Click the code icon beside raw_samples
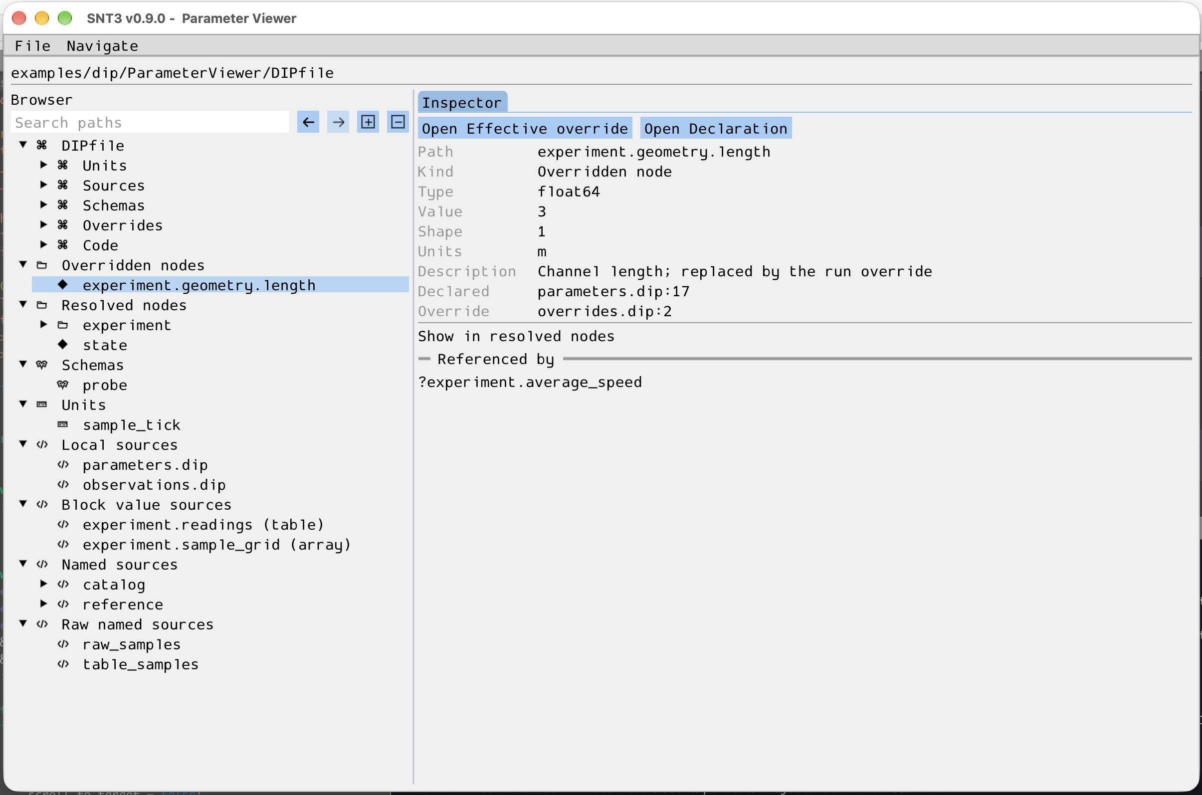Screen dimensions: 1202x795 pos(63,644)
